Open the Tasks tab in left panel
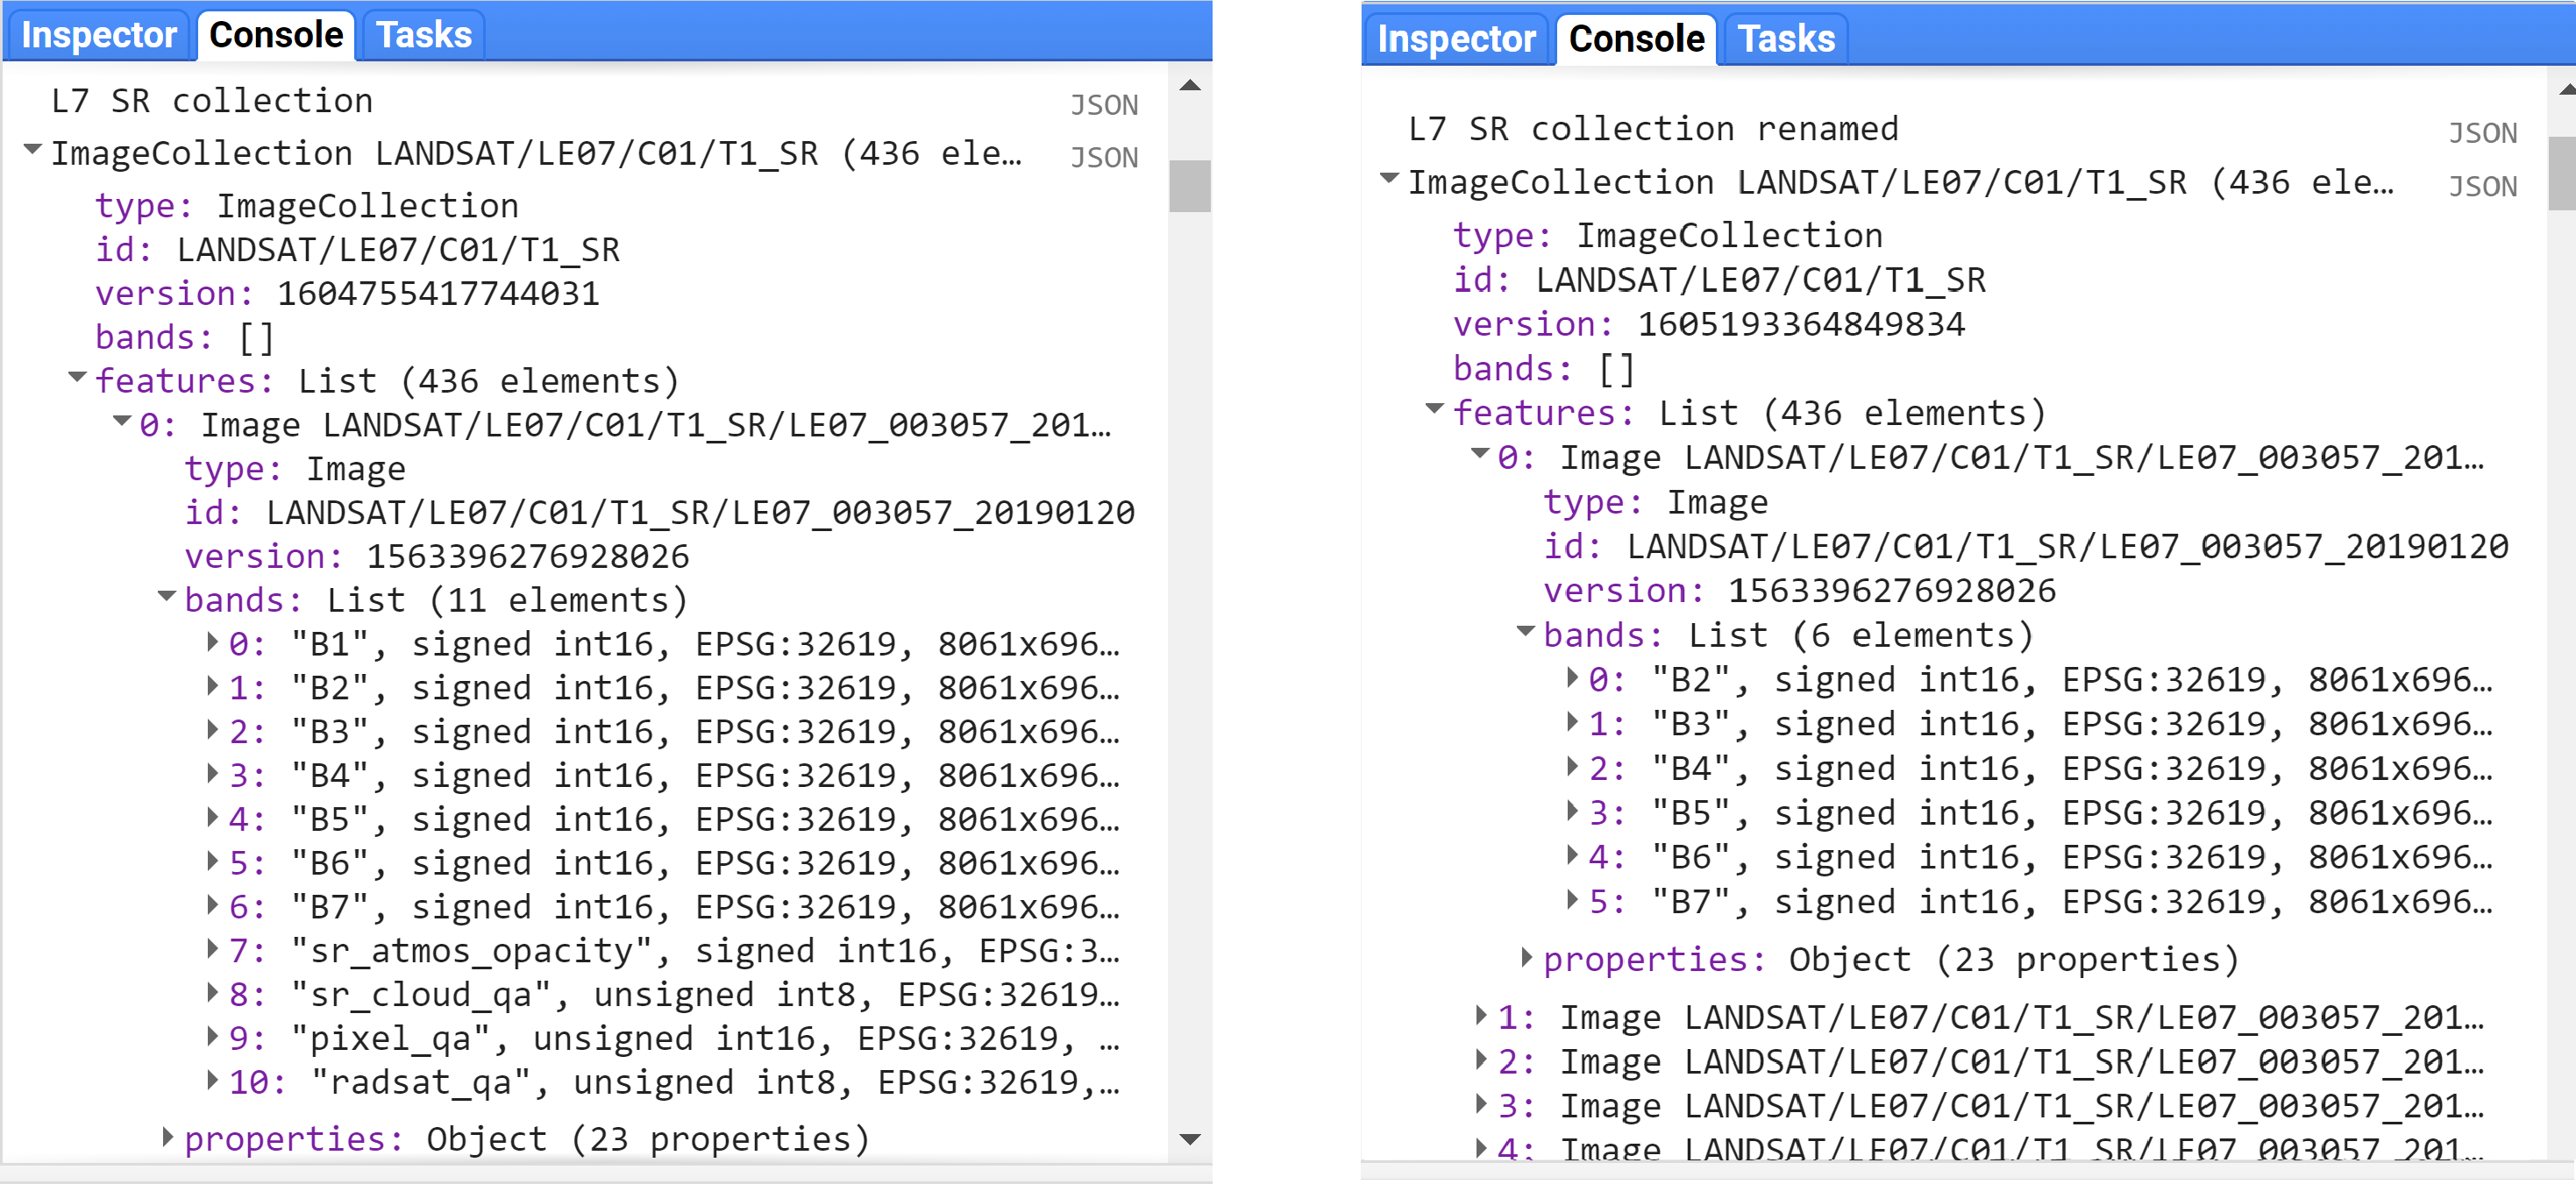2576x1184 pixels. pos(423,36)
